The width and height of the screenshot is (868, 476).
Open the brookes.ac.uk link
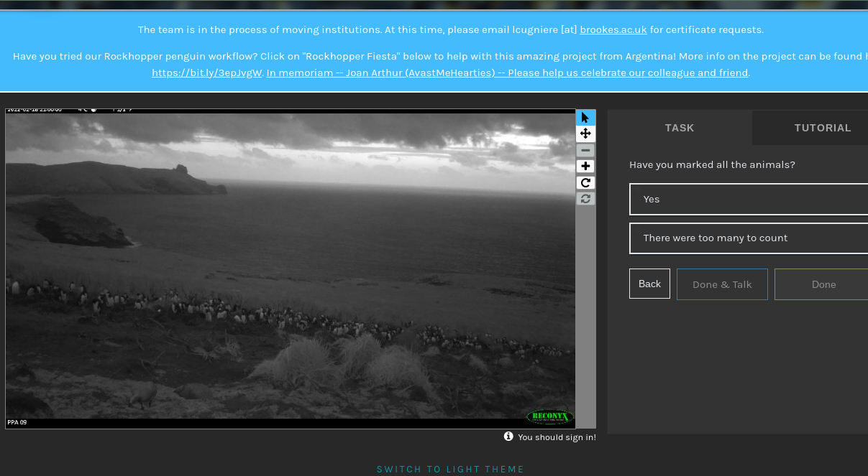pyautogui.click(x=613, y=30)
